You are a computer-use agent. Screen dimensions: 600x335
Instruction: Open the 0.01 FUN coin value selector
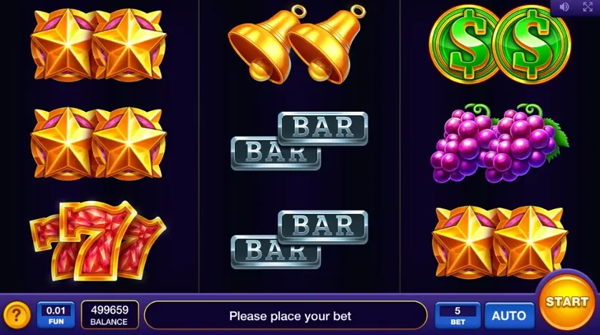[x=56, y=315]
